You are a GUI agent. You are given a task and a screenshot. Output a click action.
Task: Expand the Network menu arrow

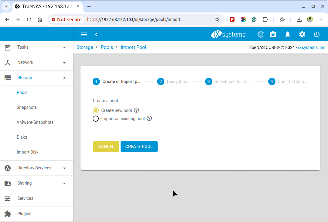click(x=64, y=63)
